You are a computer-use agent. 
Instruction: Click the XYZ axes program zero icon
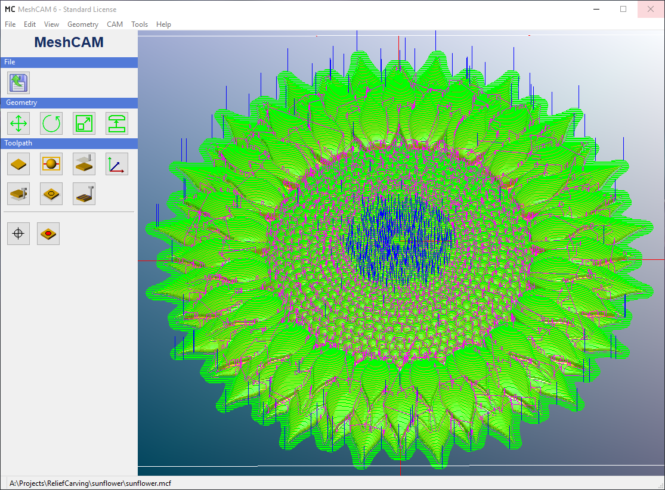(117, 163)
